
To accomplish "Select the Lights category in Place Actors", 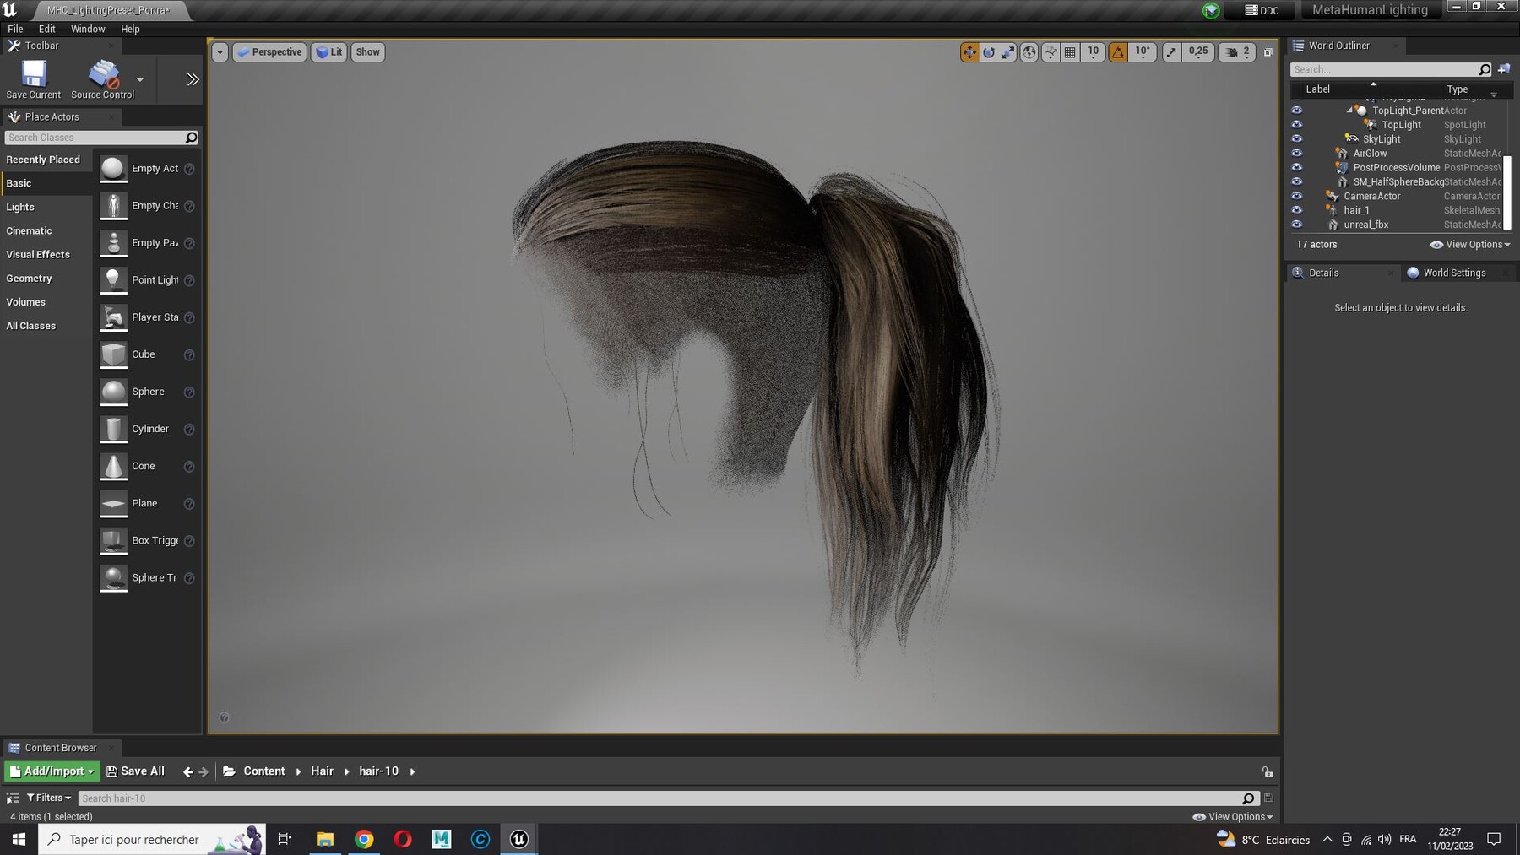I will tap(20, 207).
